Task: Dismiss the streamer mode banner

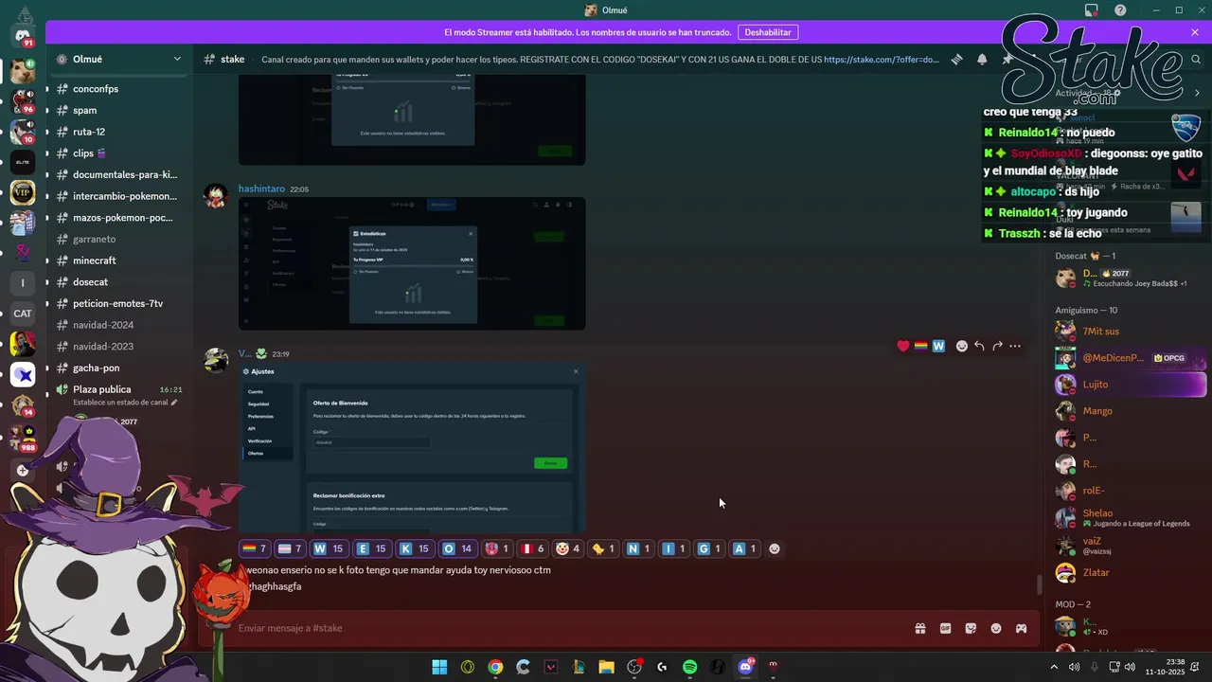Action: (x=1195, y=32)
